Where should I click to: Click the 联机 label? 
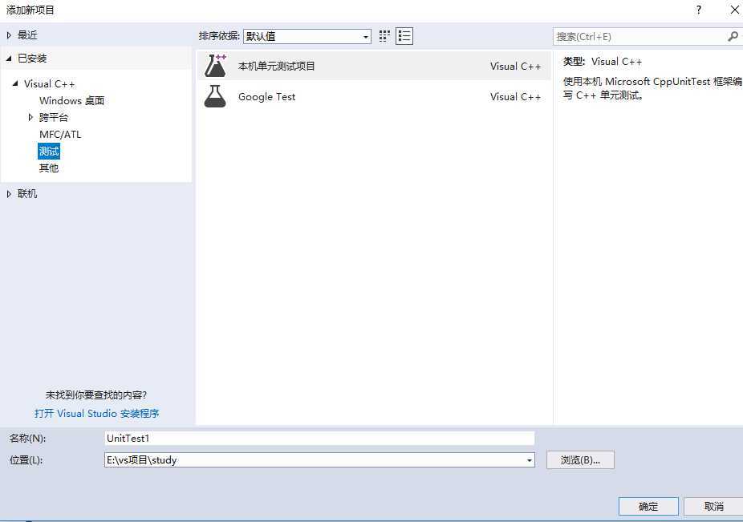click(27, 194)
